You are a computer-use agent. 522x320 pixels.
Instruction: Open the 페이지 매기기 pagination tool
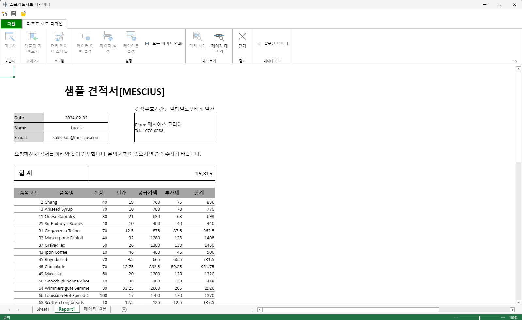pos(219,42)
